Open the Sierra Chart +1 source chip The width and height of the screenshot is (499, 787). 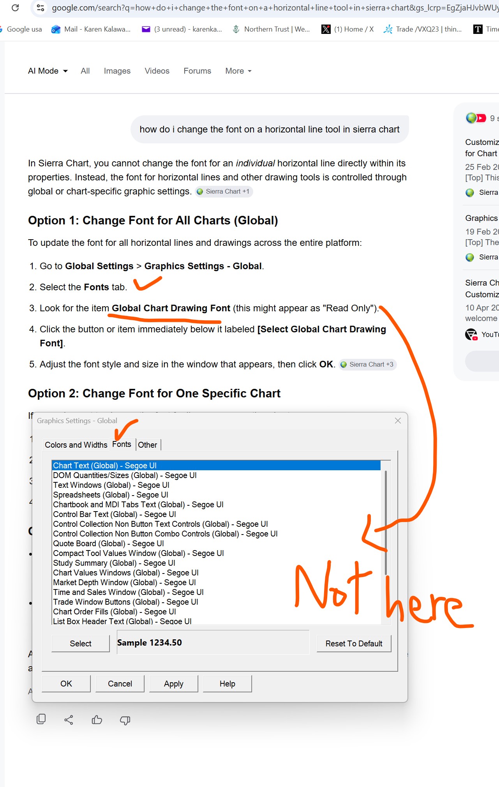click(224, 192)
